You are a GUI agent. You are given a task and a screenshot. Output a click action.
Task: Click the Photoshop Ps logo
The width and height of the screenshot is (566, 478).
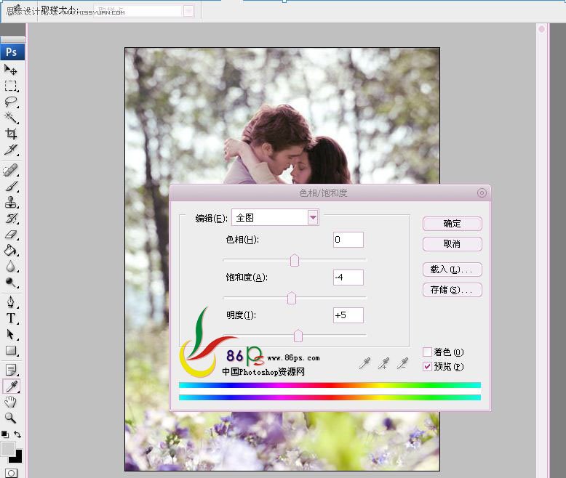(12, 52)
